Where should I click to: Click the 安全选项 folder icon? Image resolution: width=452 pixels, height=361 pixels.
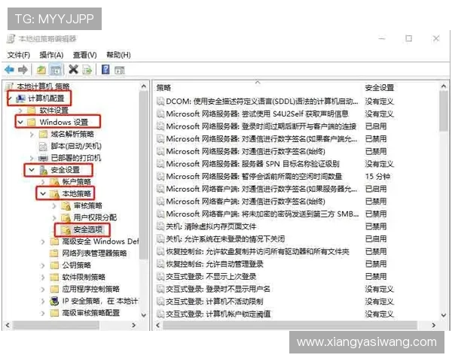pyautogui.click(x=66, y=229)
